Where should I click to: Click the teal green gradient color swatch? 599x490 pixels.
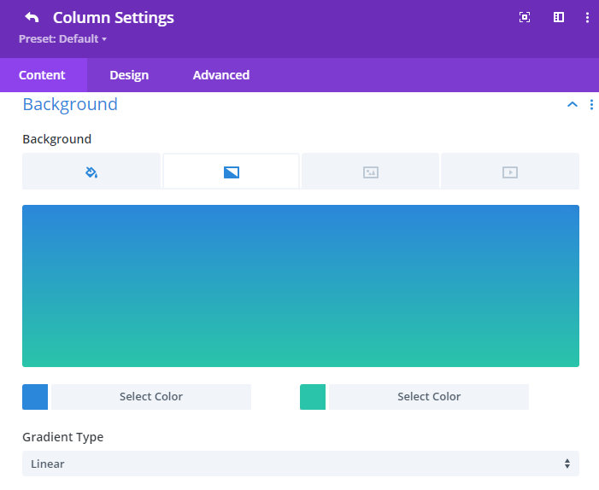pyautogui.click(x=313, y=397)
